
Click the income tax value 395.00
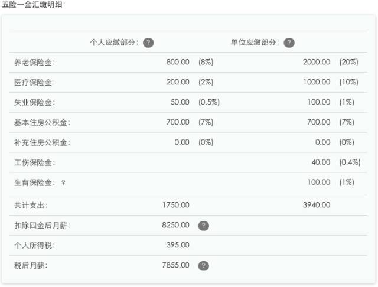(178, 245)
